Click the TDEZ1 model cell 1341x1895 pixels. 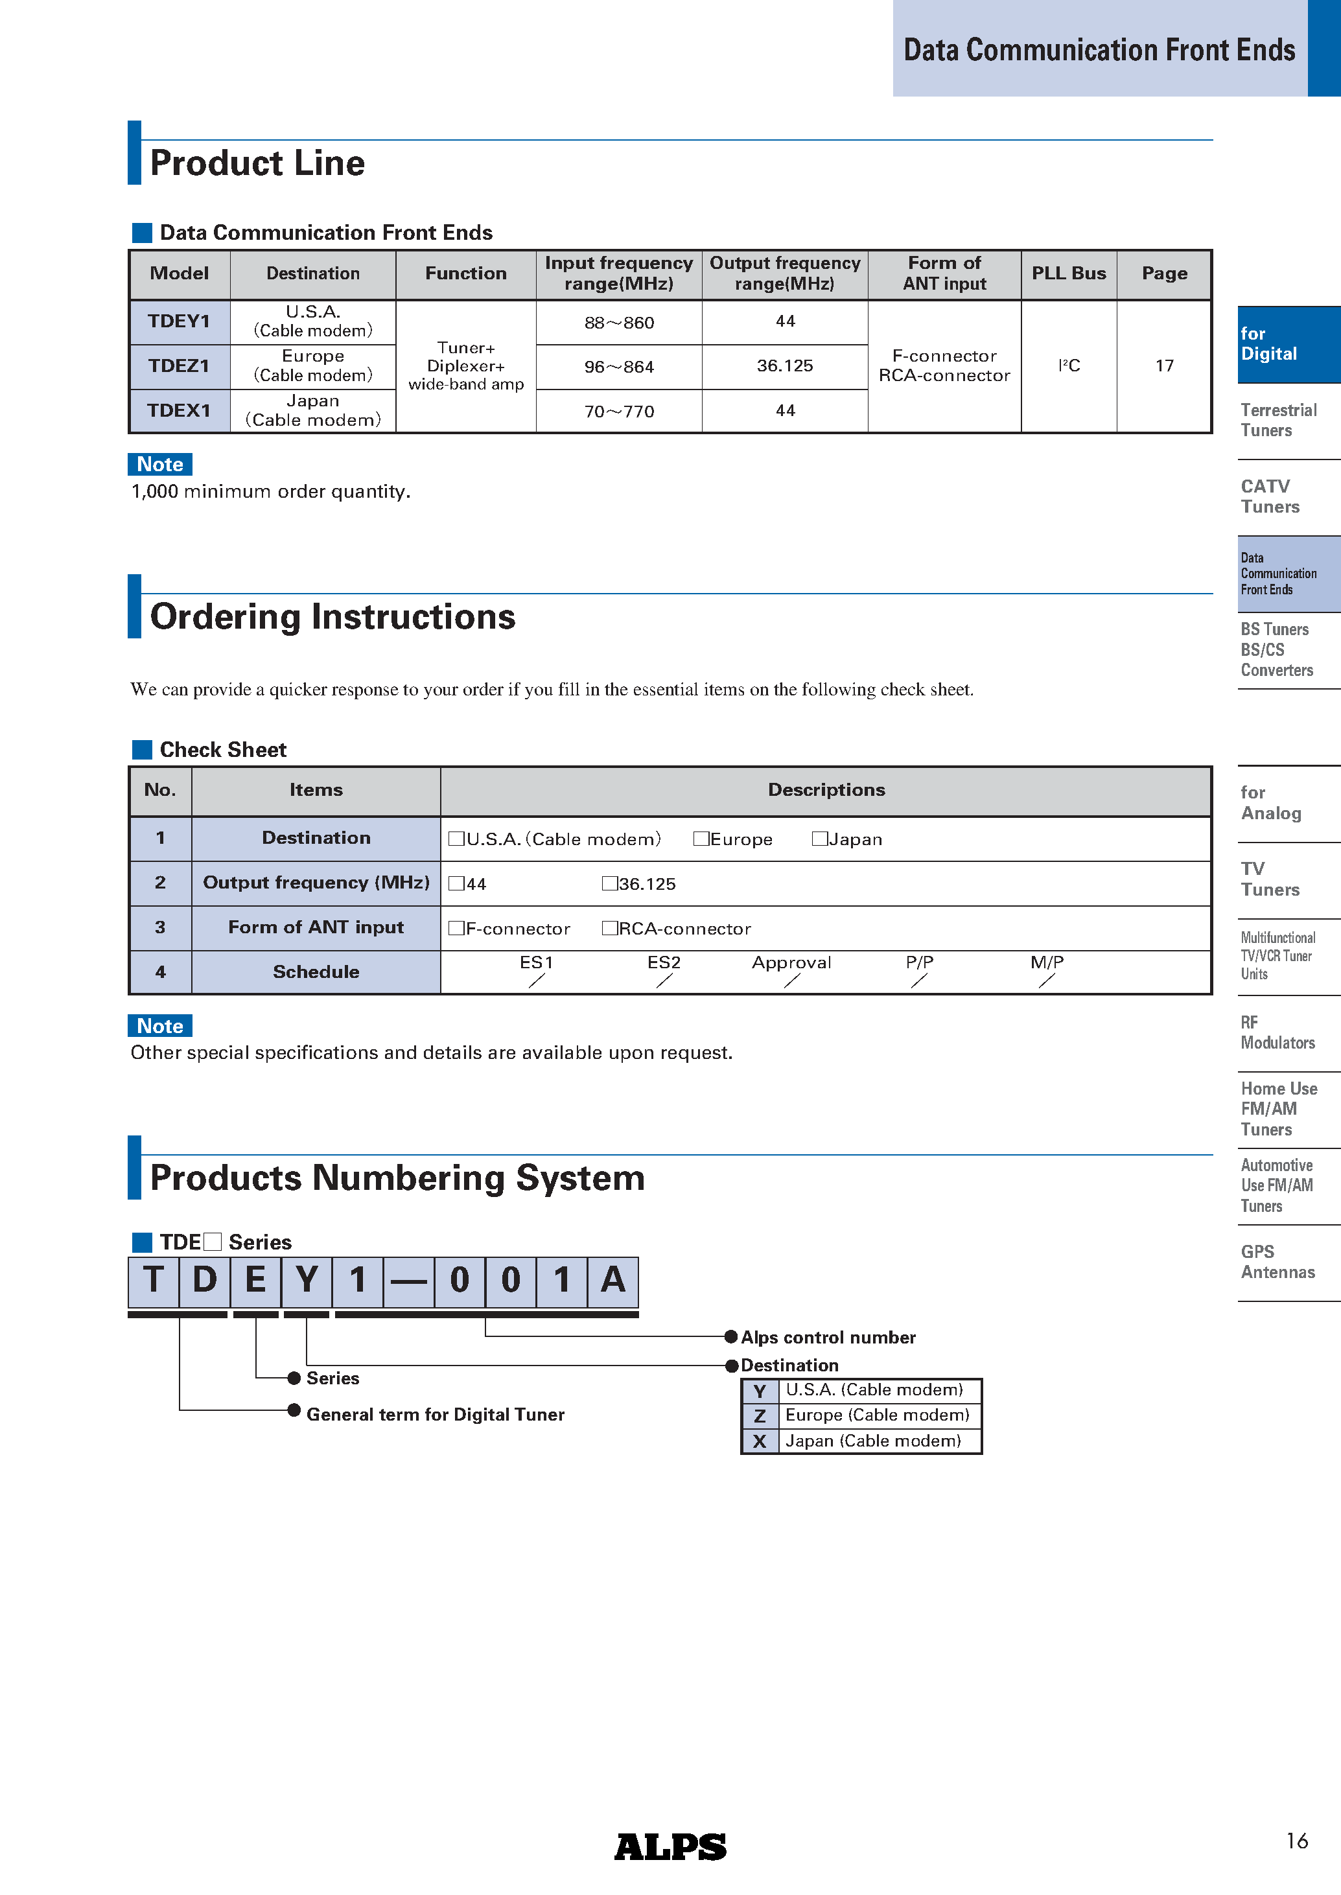point(179,366)
